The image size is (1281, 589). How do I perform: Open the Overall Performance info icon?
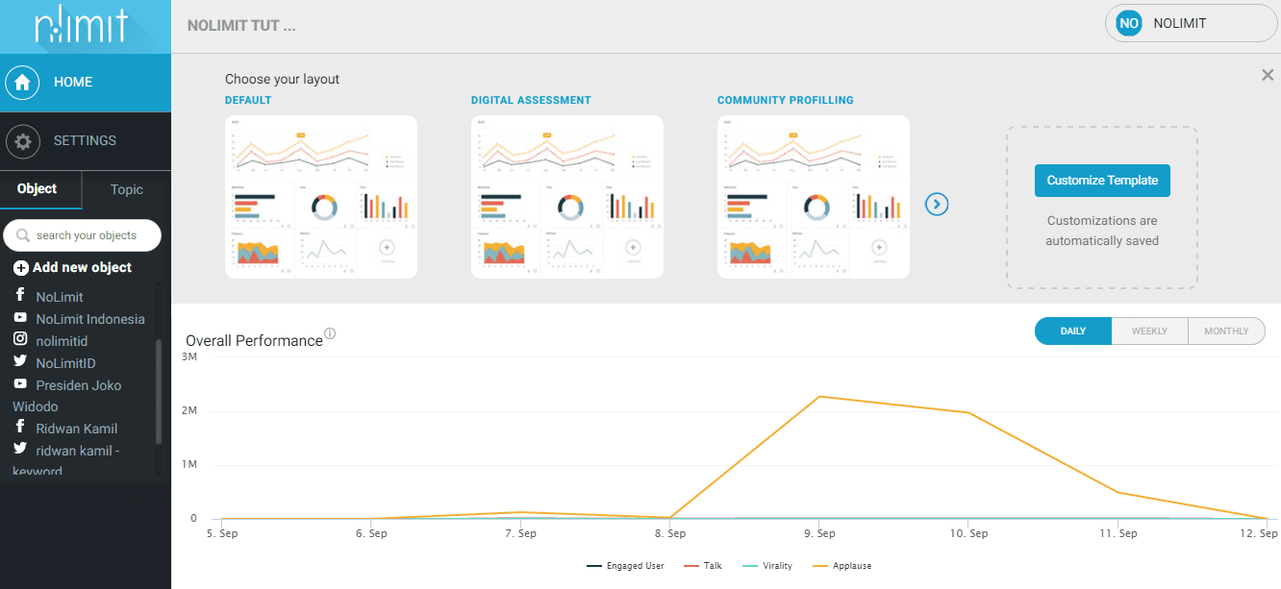(330, 334)
